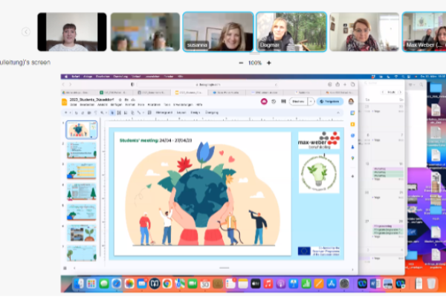The width and height of the screenshot is (446, 297).
Task: Click the zoom in plus button
Action: (268, 63)
